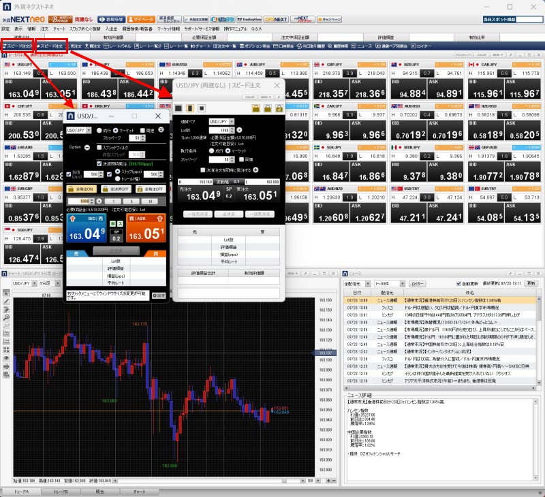Switch to レートB bottom tab
The width and height of the screenshot is (545, 497).
click(61, 492)
